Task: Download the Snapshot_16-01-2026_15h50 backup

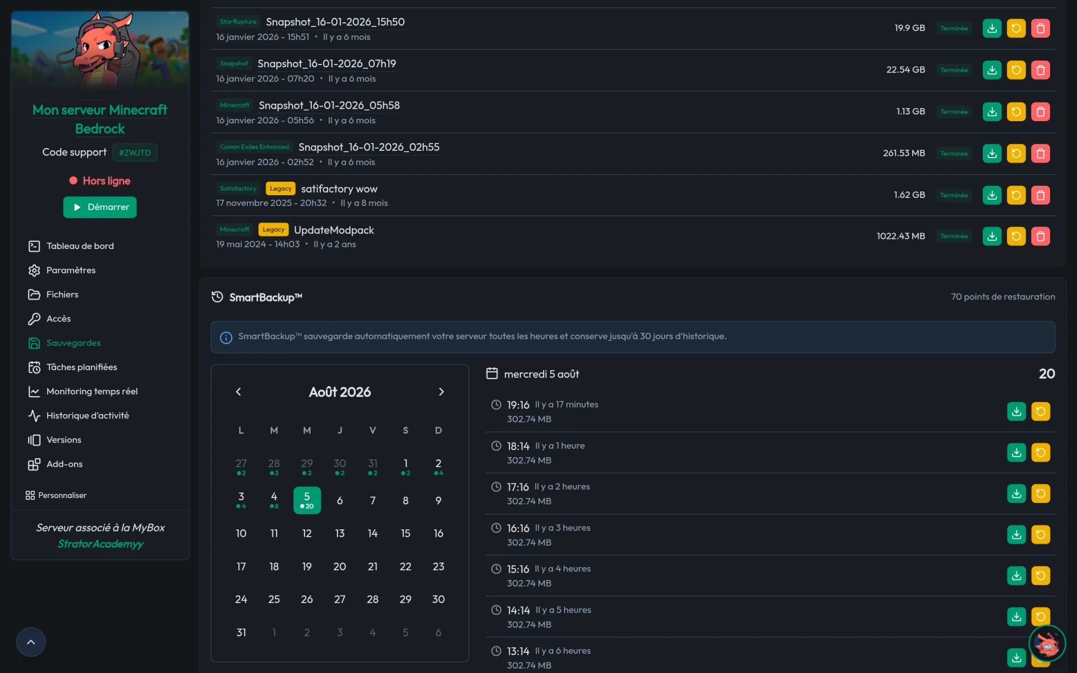Action: point(992,28)
